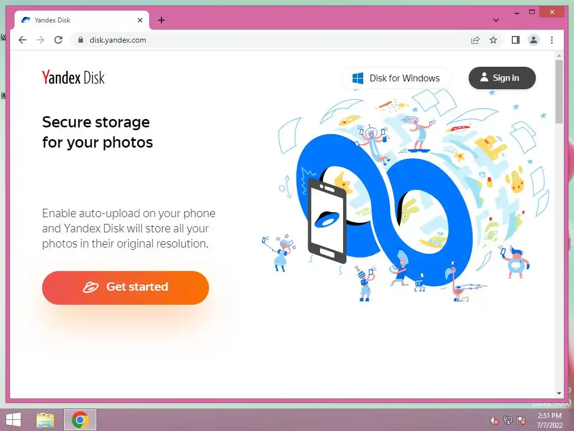Click the Get started button
This screenshot has width=574, height=431.
[126, 288]
